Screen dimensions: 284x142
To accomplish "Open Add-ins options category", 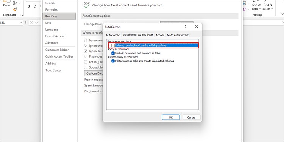I will click(59, 64).
